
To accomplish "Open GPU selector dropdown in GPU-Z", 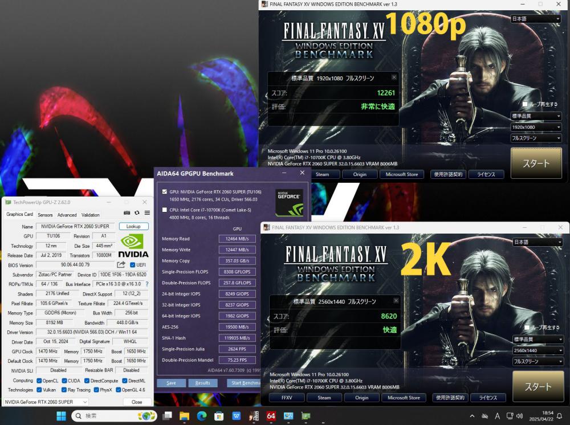I will pos(46,402).
